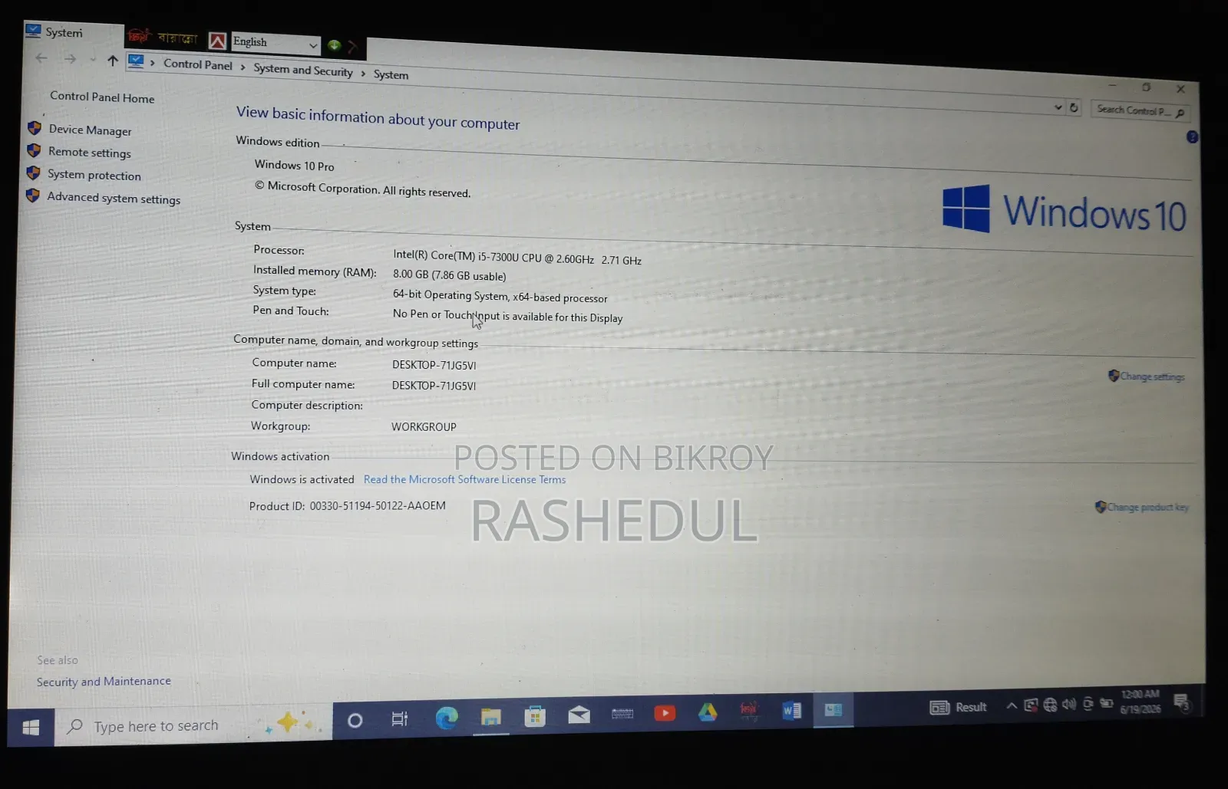The width and height of the screenshot is (1228, 789).
Task: Open Mail app from taskbar
Action: pos(579,715)
